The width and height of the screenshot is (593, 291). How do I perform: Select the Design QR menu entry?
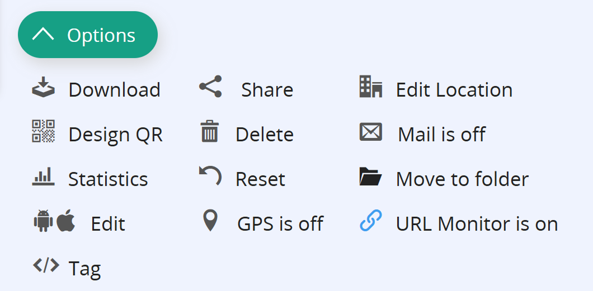click(x=115, y=135)
